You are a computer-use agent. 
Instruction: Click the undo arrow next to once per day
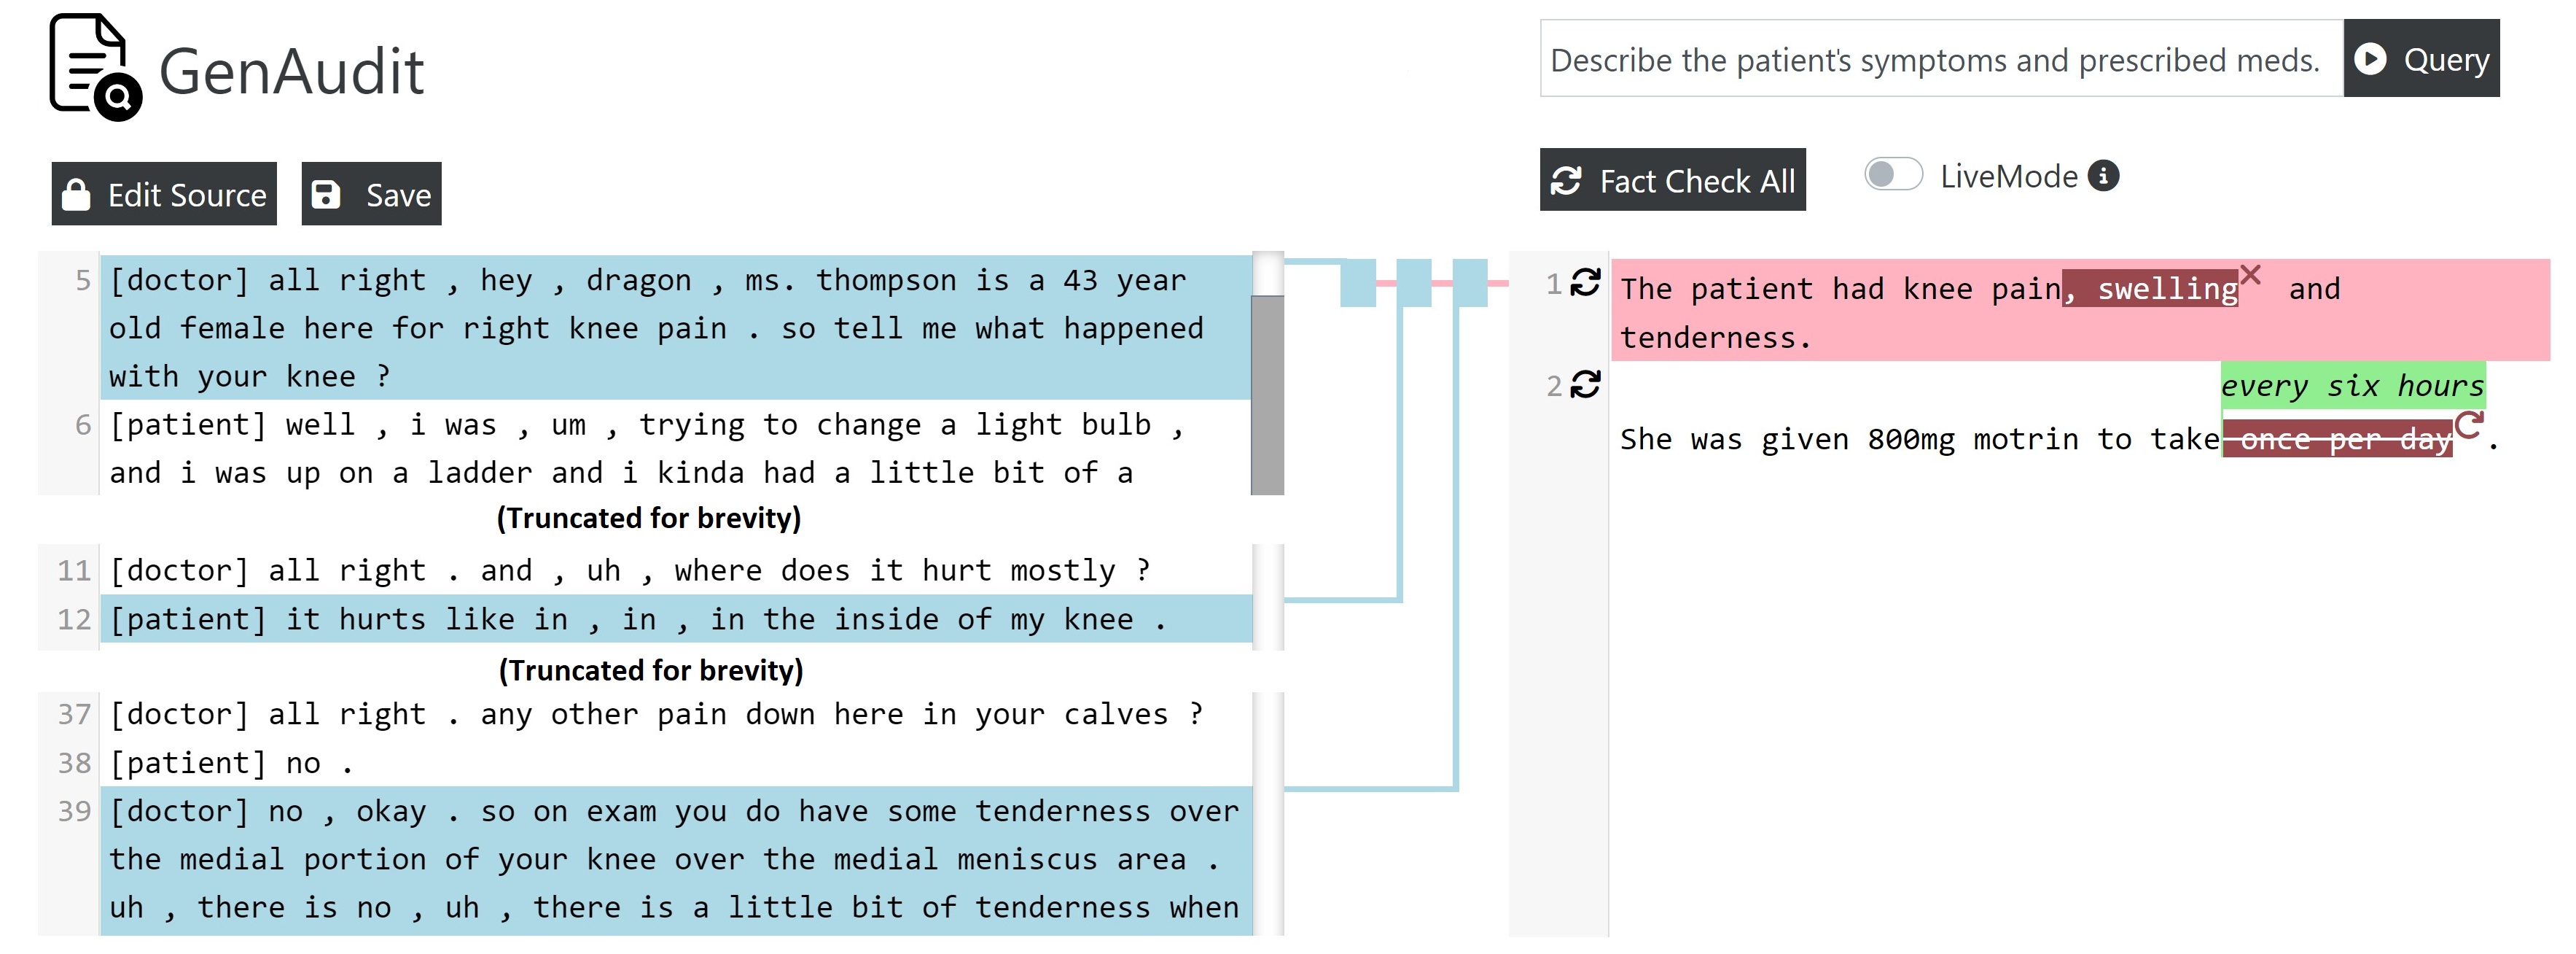(x=2467, y=425)
